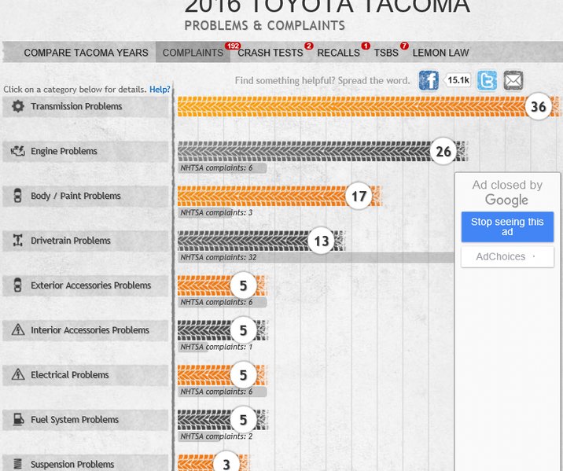Click the Help? link
The image size is (563, 471).
160,89
